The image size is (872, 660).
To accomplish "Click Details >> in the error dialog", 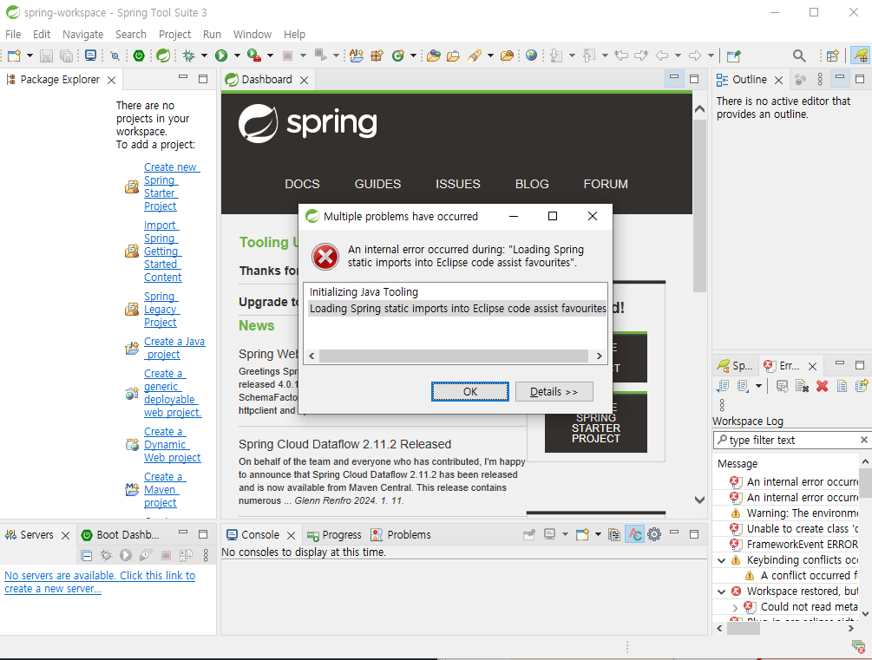I will (554, 391).
